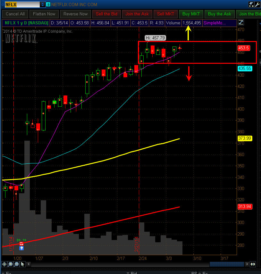Click the zoom in magnifier
261x274 pixels.
(11, 264)
